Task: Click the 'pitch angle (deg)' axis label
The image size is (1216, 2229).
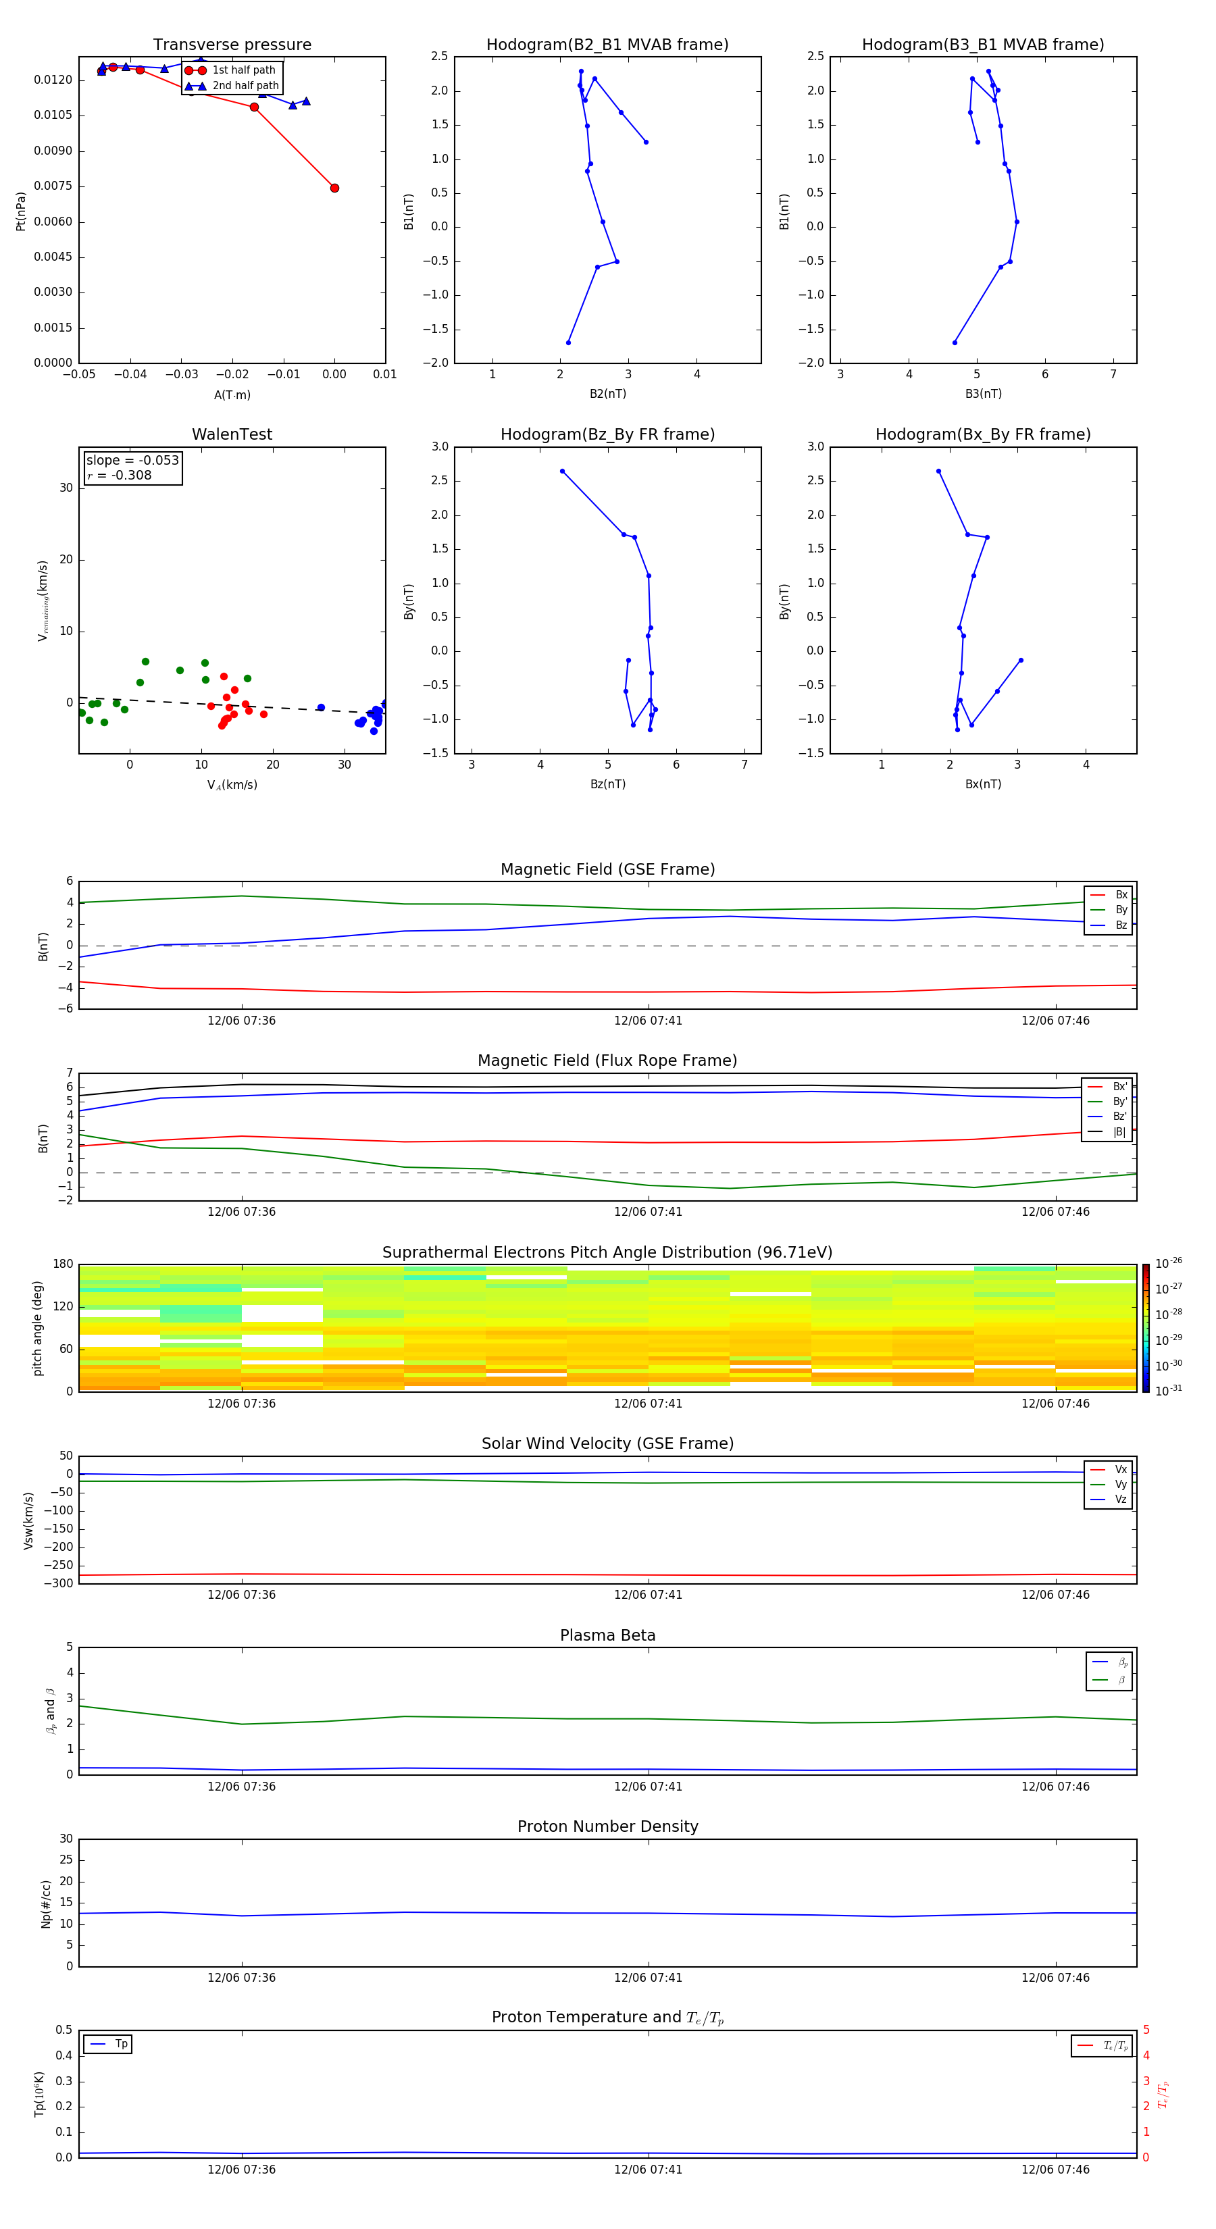Action: click(x=37, y=1328)
